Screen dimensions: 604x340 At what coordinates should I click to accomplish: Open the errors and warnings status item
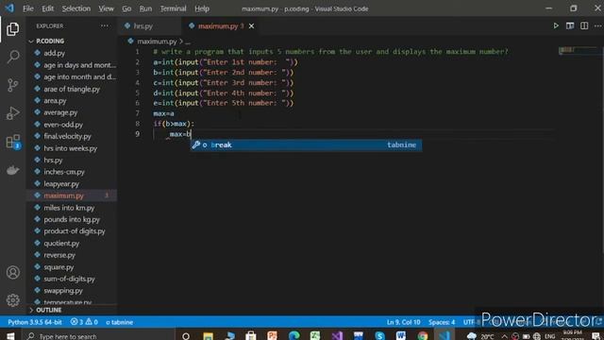pos(84,322)
